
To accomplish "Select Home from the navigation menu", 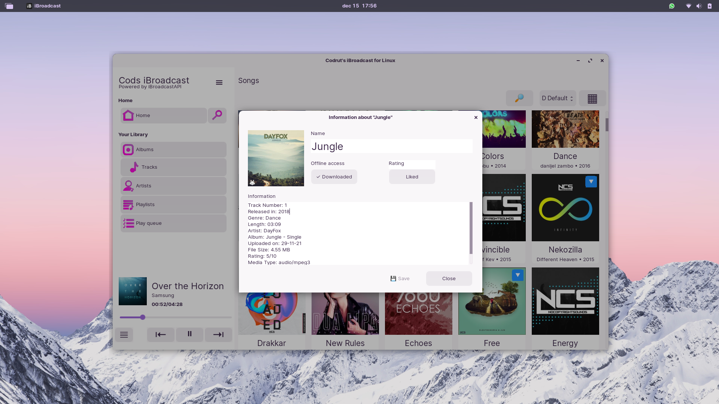I will tap(163, 115).
